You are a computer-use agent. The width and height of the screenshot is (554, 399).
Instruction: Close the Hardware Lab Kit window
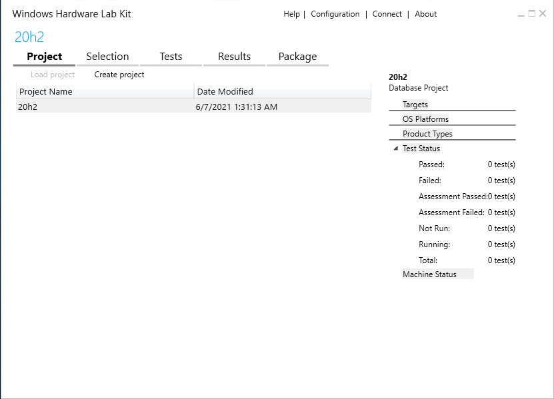(x=543, y=13)
